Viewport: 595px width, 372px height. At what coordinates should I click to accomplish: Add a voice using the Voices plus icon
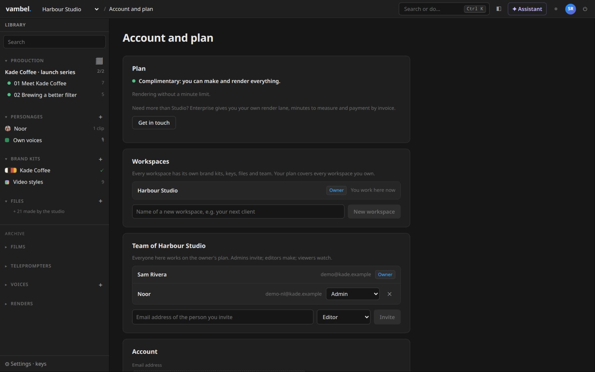pos(100,285)
